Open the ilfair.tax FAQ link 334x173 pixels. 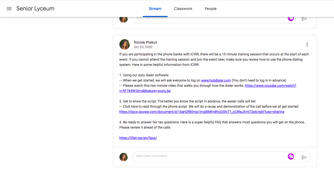(138, 138)
